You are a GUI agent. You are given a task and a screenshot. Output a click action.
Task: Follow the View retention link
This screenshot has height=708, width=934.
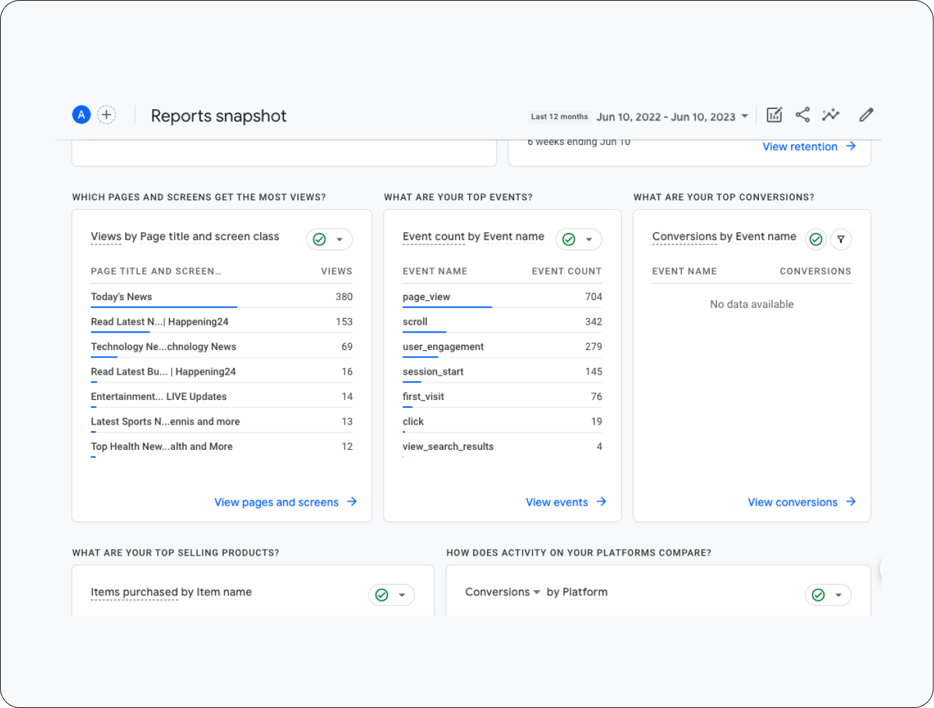click(x=800, y=146)
